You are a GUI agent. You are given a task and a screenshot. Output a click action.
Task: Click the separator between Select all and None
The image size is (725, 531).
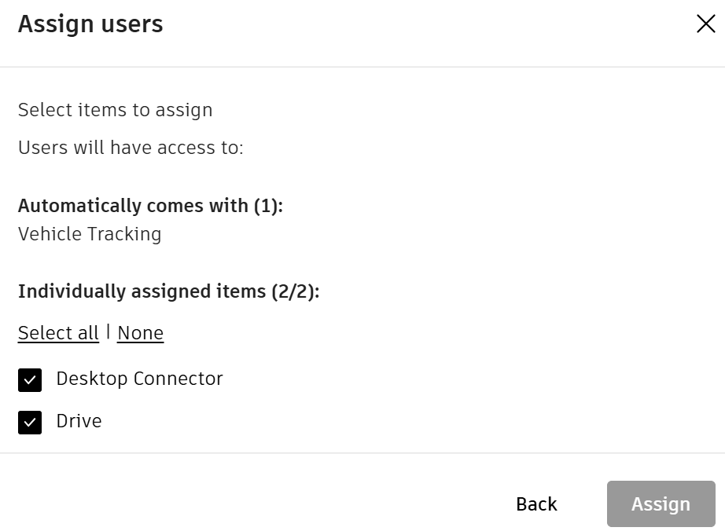point(109,331)
